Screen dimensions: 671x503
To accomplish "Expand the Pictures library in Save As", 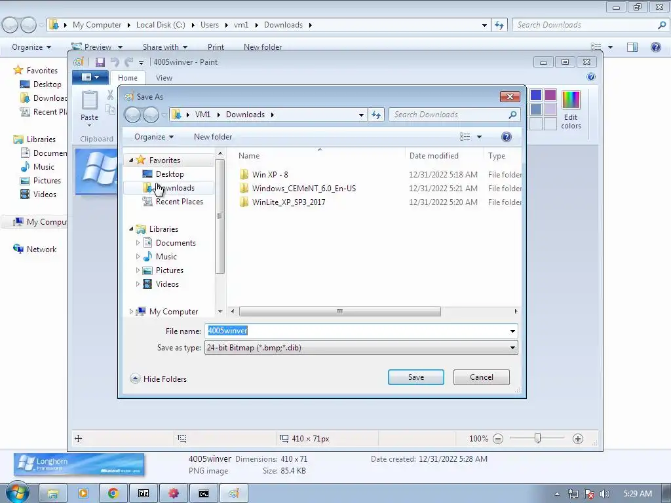I will pos(138,270).
